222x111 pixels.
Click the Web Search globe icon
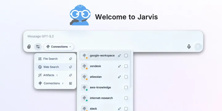click(40, 67)
